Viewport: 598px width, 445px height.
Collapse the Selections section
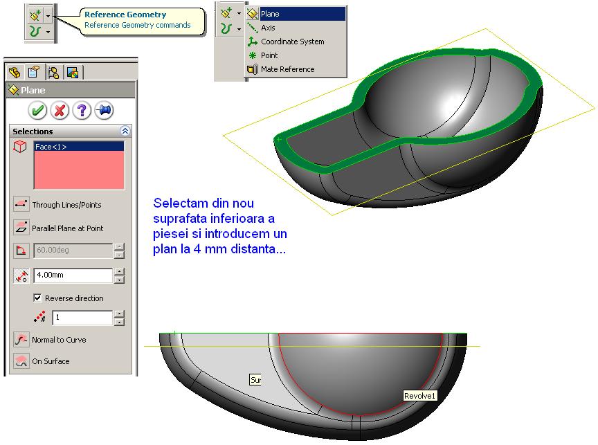(x=125, y=131)
